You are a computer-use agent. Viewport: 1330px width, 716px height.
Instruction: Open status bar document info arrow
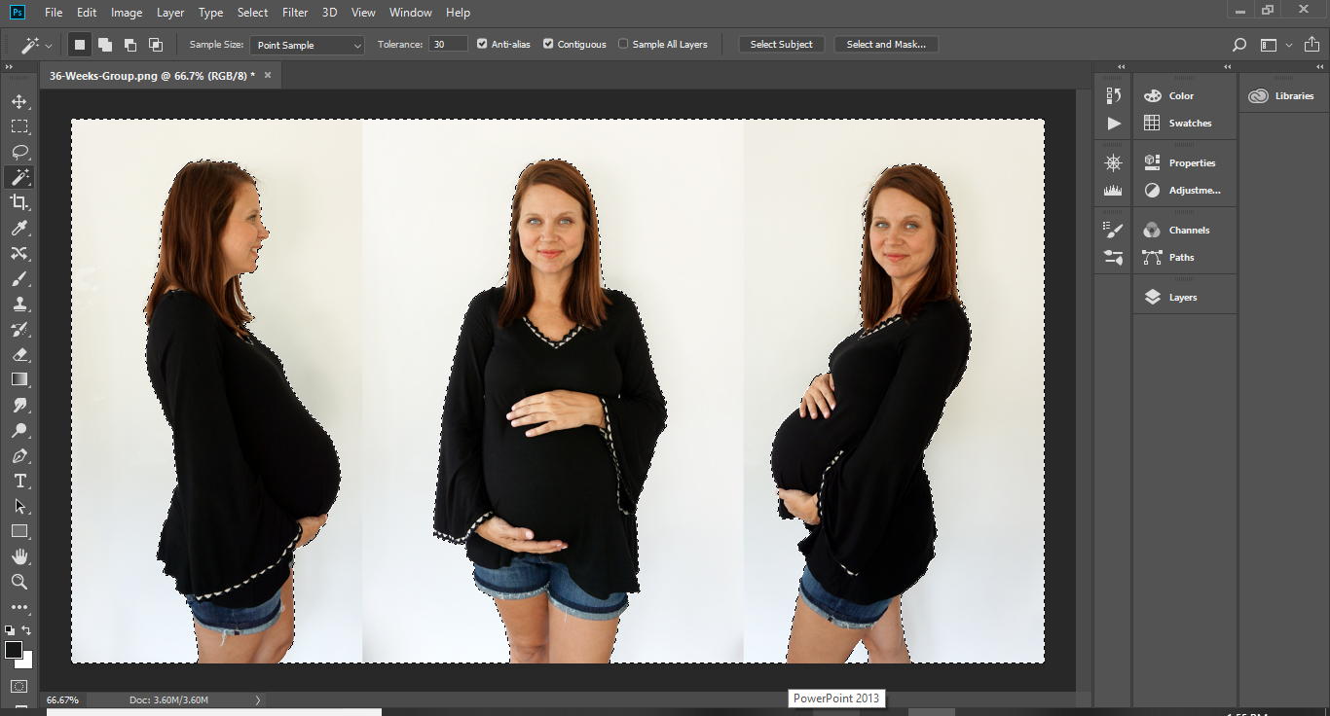[x=257, y=699]
